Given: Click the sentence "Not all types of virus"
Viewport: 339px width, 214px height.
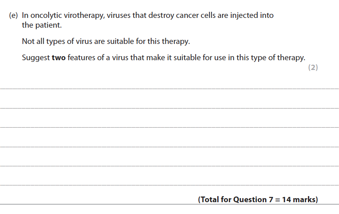Looking at the screenshot, I should point(57,41).
